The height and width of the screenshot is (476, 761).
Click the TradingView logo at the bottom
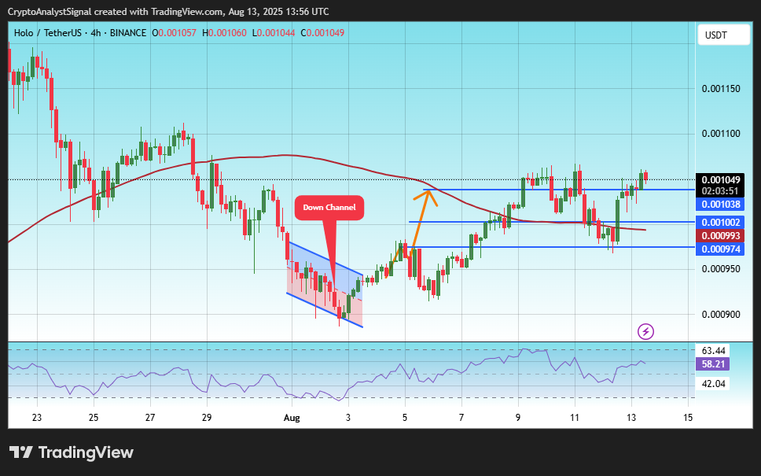pos(72,452)
